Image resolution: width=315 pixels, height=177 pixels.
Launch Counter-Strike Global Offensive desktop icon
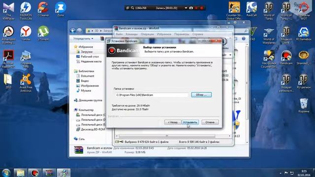click(x=234, y=11)
